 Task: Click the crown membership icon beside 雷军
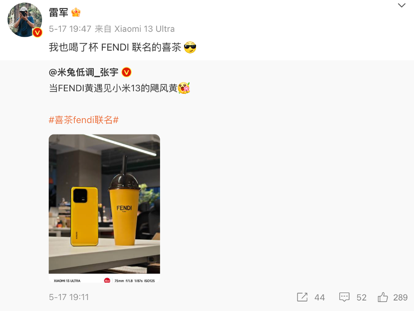coord(76,12)
